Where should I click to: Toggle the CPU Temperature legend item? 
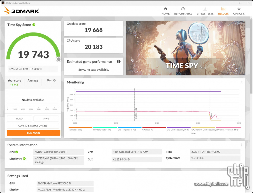[x=105, y=129]
